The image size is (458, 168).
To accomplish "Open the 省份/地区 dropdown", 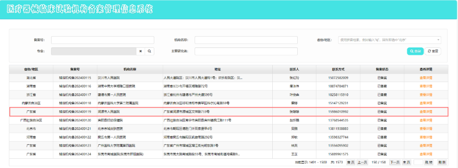I will tap(390, 40).
